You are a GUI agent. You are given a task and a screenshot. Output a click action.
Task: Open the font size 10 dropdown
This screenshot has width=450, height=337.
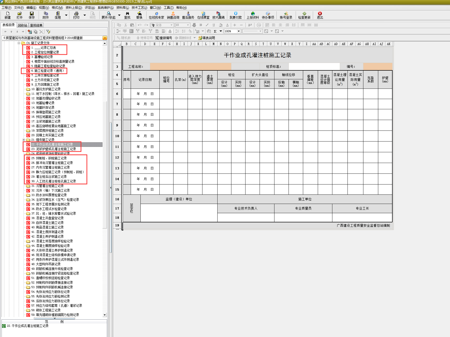(x=188, y=25)
